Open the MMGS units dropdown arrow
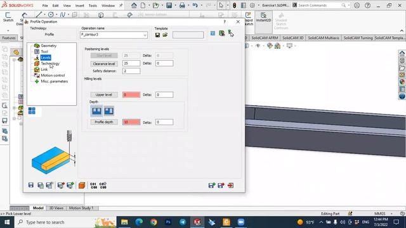This screenshot has width=406, height=228. (x=391, y=214)
